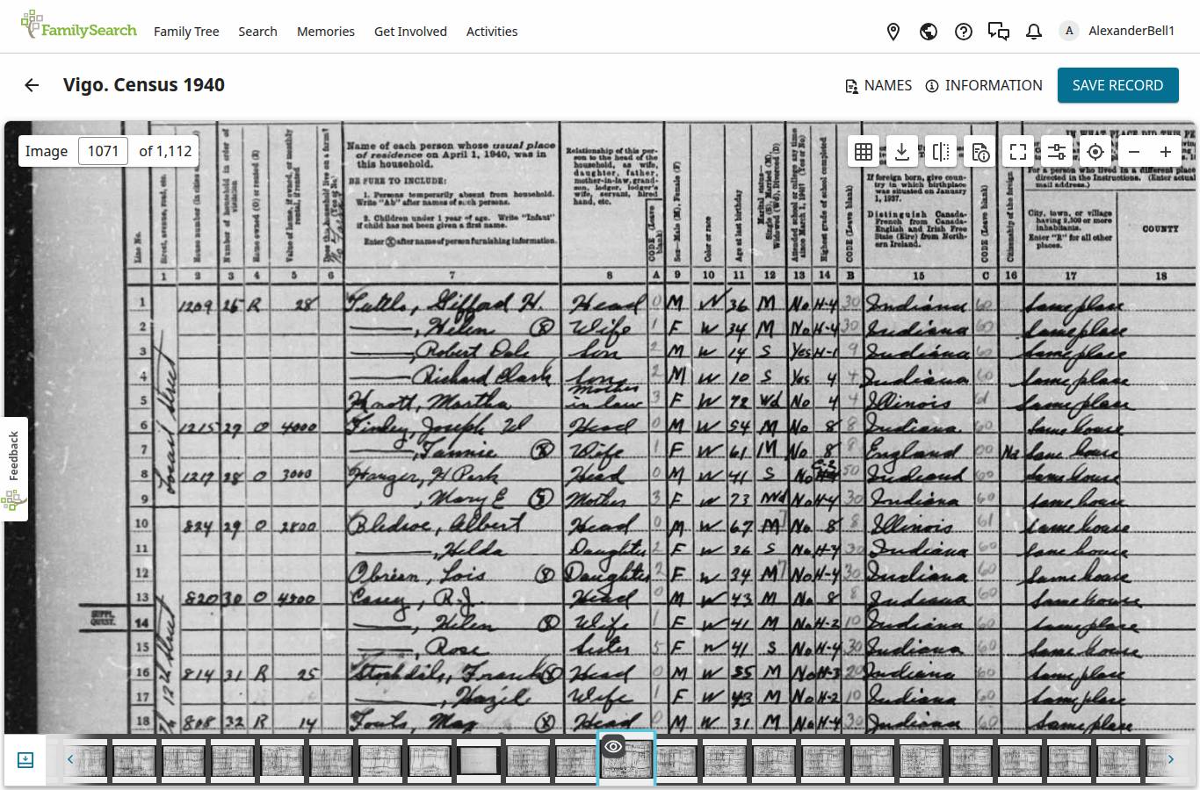The width and height of the screenshot is (1200, 790).
Task: Open the AlexanderBell1 account menu
Action: (x=1117, y=31)
